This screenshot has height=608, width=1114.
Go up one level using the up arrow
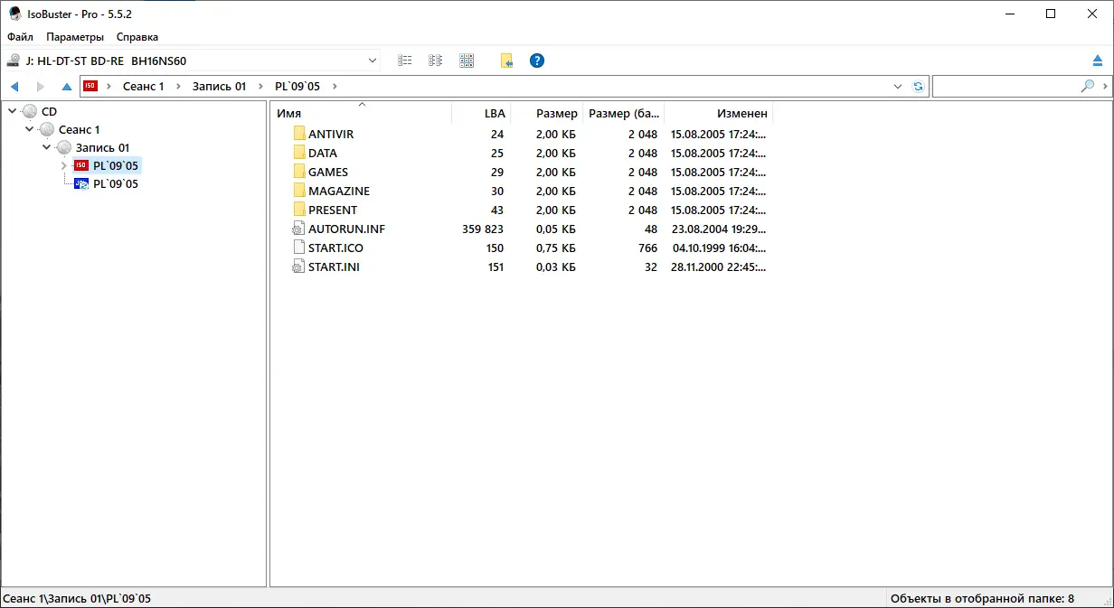click(x=66, y=86)
